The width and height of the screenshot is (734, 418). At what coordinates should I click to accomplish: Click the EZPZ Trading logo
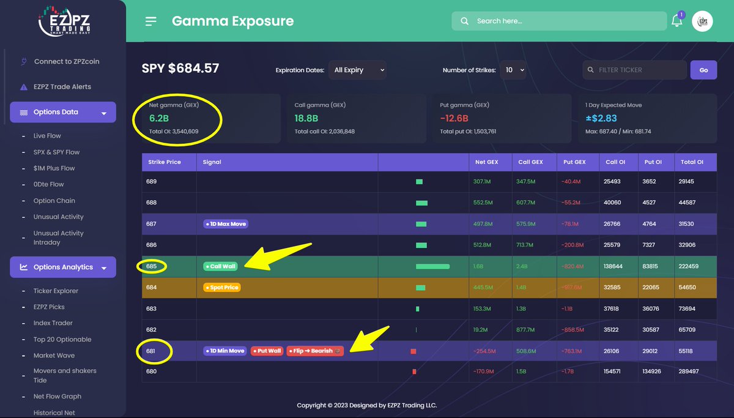[x=63, y=21]
